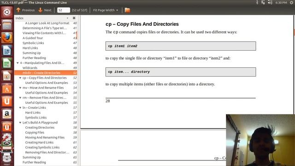Open 'Useful Options And Examples' page 55
This screenshot has height=166, width=295.
[x=47, y=102]
